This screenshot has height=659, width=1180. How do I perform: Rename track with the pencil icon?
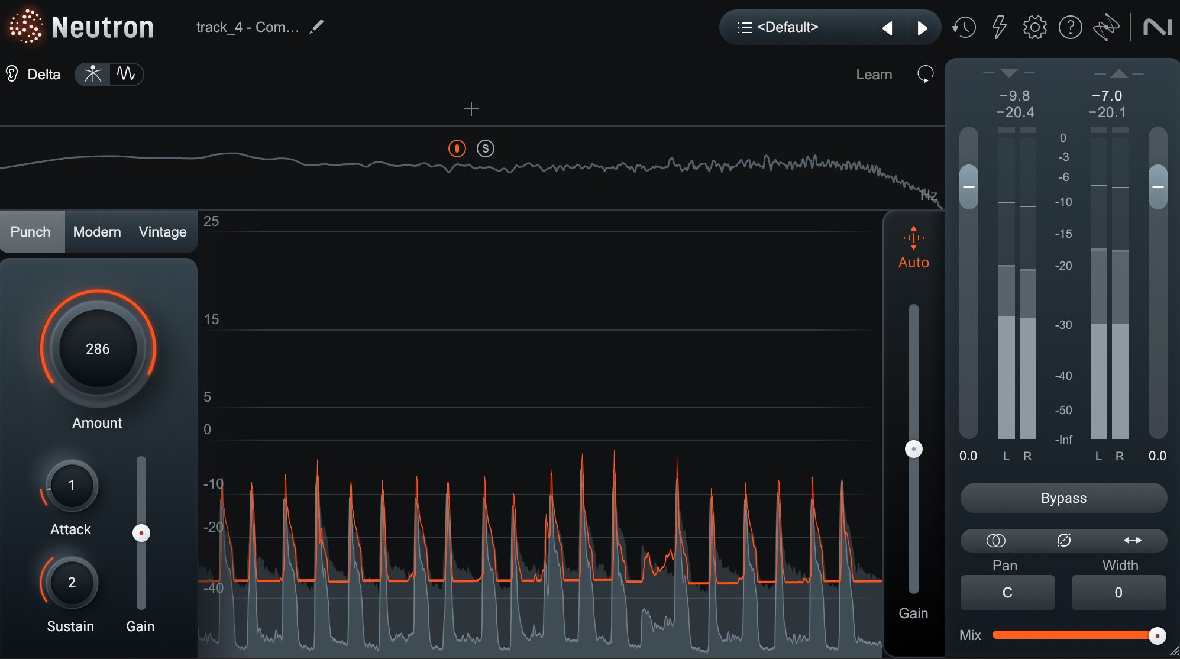tap(316, 27)
